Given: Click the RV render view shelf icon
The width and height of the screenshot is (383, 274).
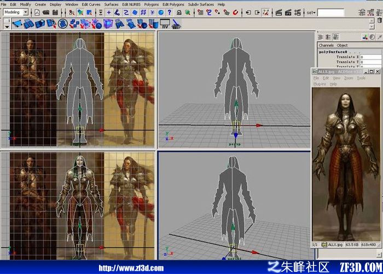Looking at the screenshot, I should [x=165, y=24].
